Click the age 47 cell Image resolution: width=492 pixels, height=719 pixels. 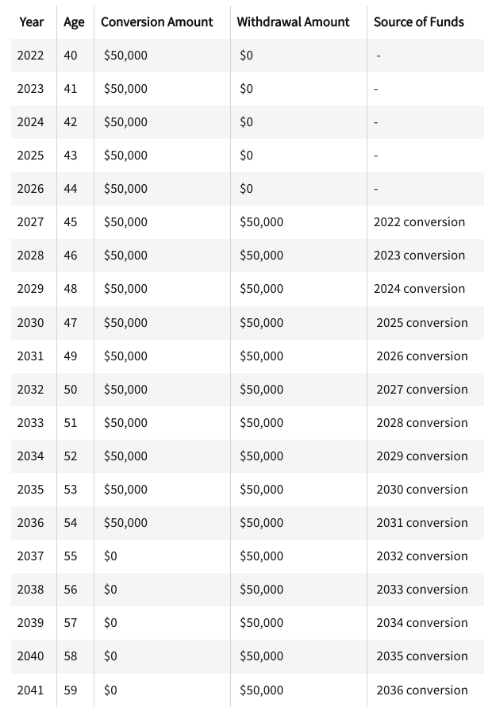pos(71,323)
